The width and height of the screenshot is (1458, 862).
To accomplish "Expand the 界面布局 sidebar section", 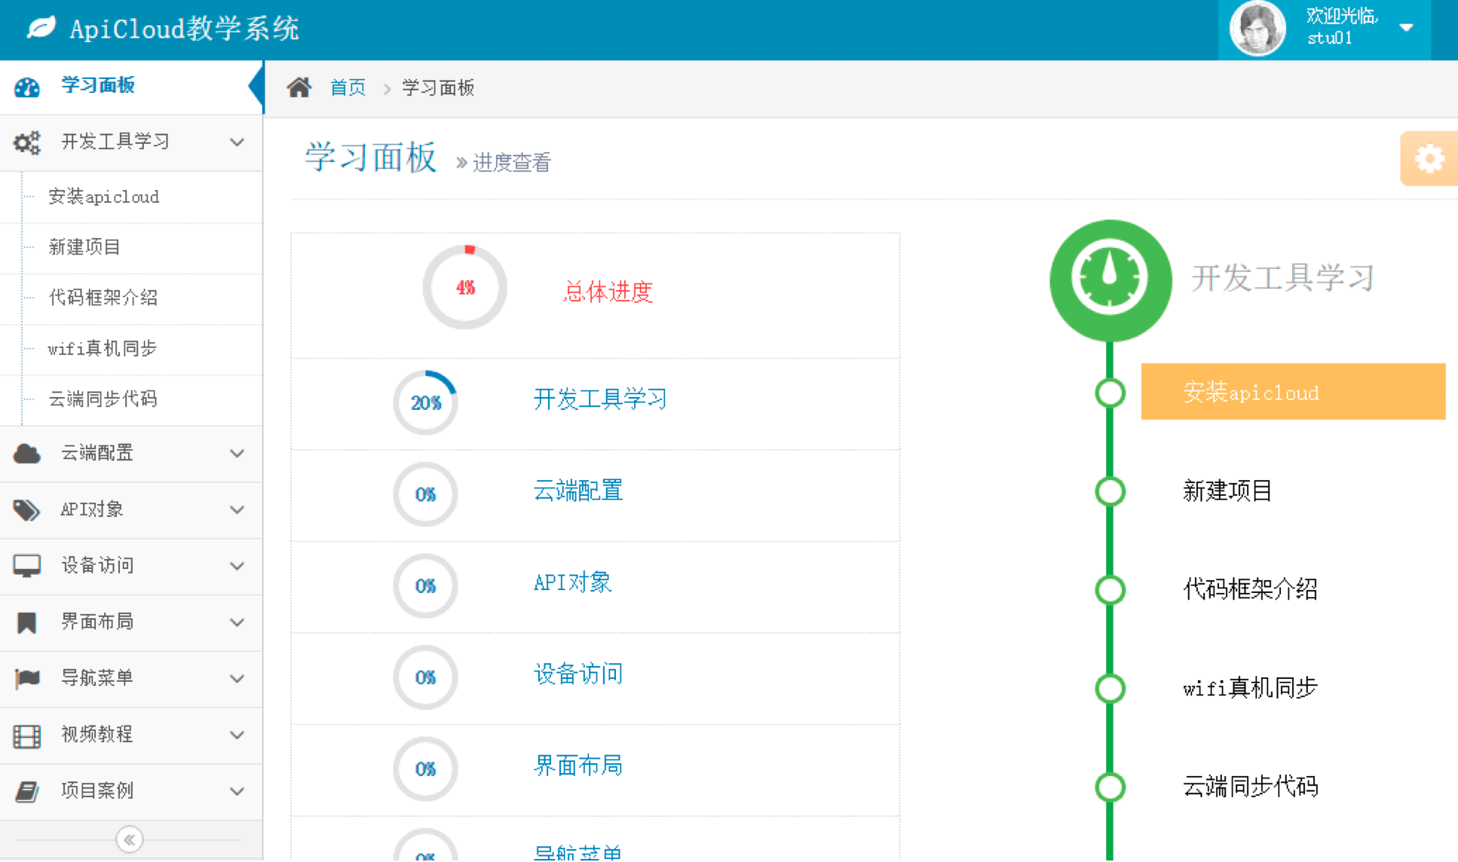I will tap(237, 622).
